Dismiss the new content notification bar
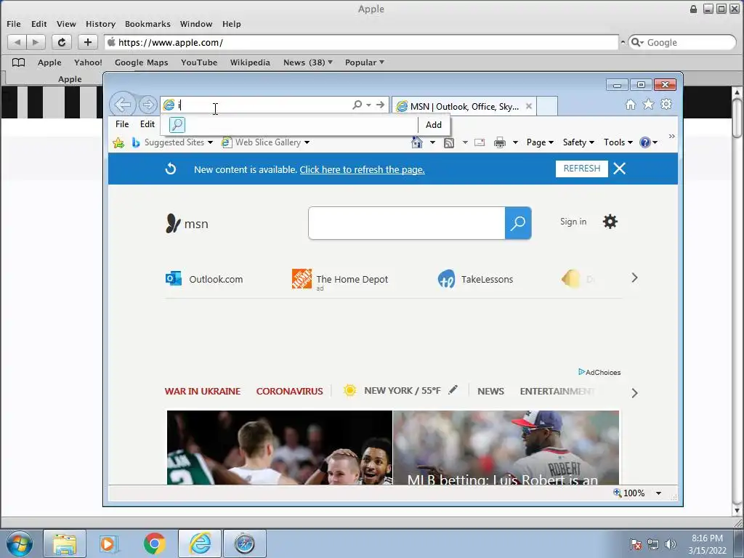 point(619,169)
